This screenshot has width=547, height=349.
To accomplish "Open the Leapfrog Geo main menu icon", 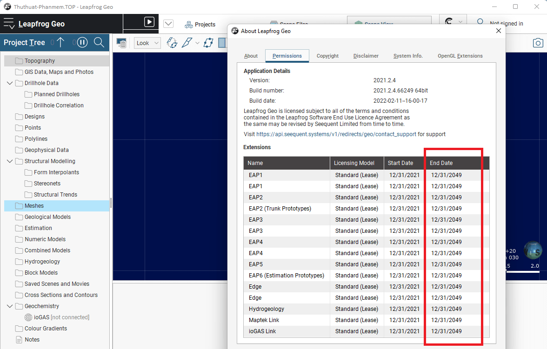I will click(9, 24).
